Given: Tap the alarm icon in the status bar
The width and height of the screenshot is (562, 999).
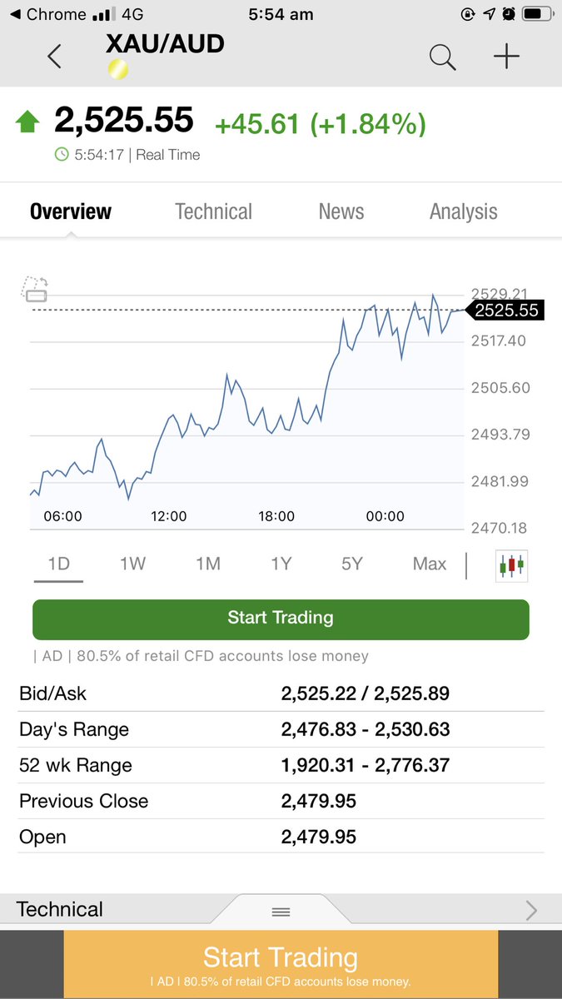Looking at the screenshot, I should 509,14.
